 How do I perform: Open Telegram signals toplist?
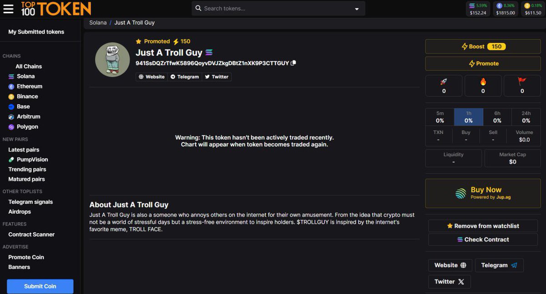30,202
